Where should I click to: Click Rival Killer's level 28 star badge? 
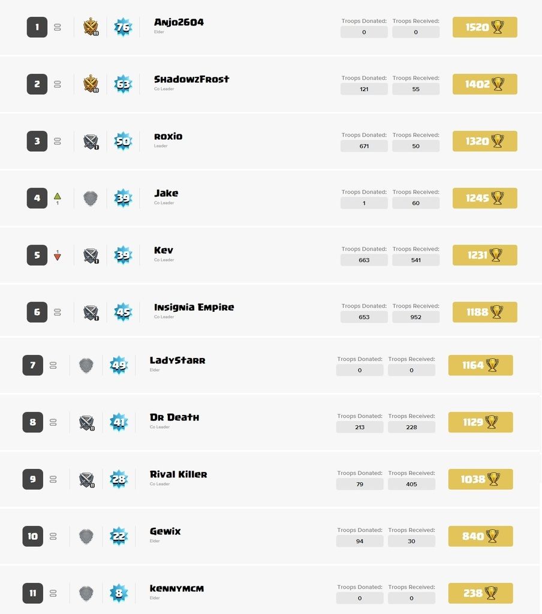tap(119, 479)
